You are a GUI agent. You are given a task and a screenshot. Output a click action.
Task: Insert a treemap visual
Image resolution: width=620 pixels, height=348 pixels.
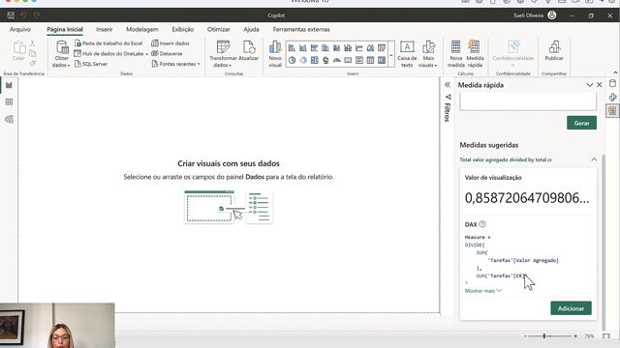(314, 60)
